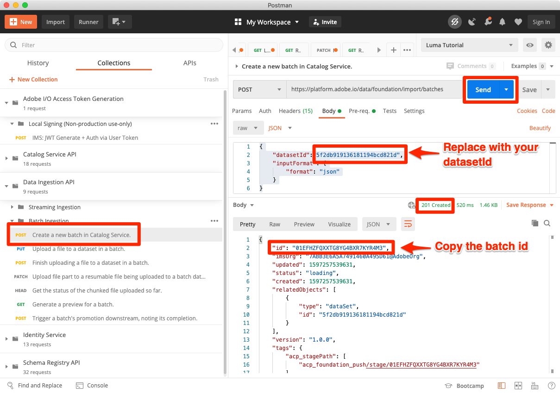560x393 pixels.
Task: Open response format JSON dropdown
Action: tap(379, 224)
